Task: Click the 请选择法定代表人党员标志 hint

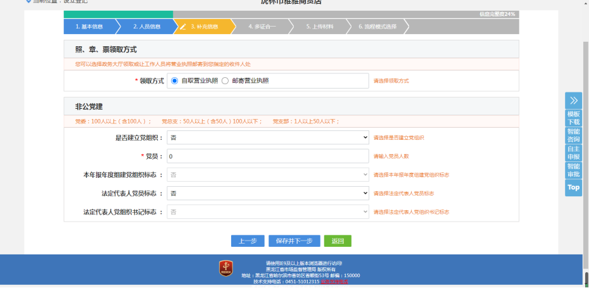Action: pyautogui.click(x=404, y=194)
